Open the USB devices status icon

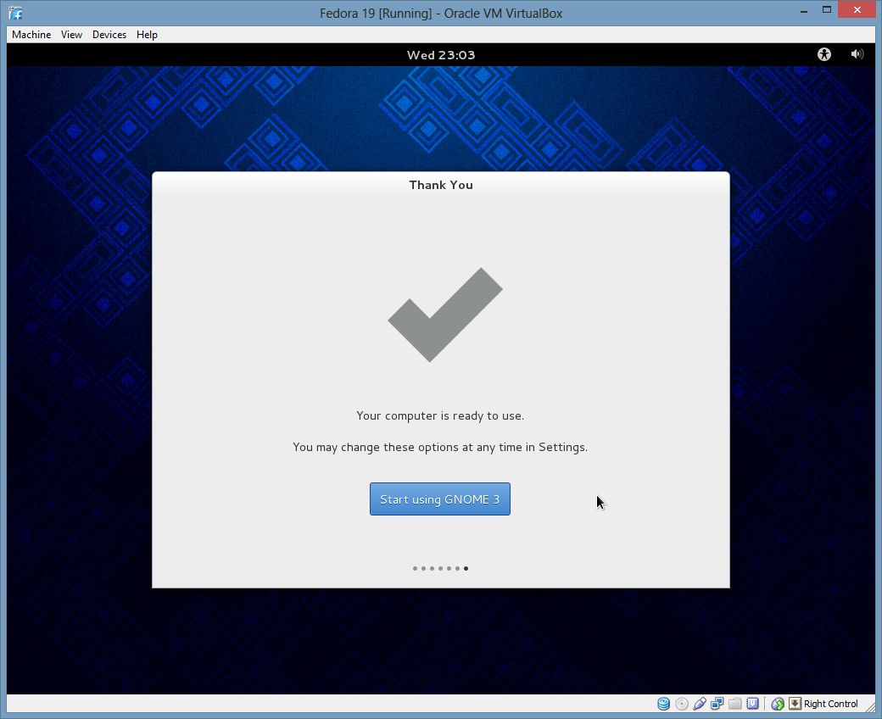click(x=699, y=704)
